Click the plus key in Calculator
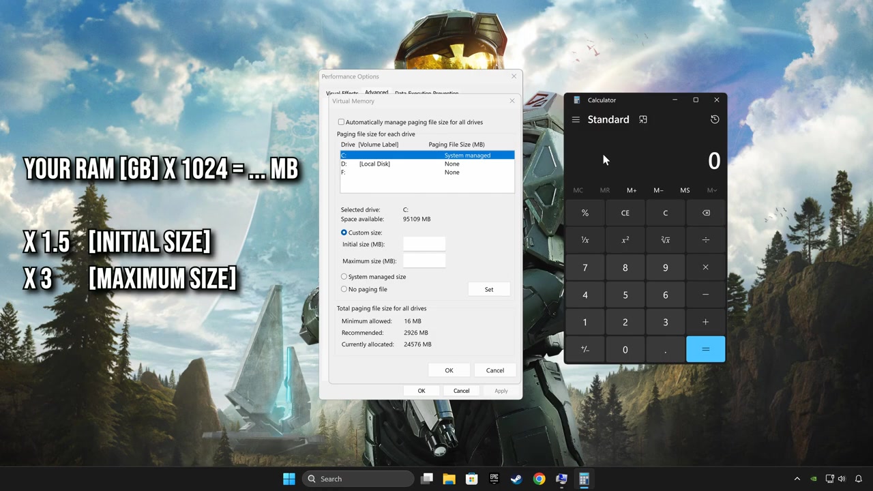This screenshot has width=873, height=491. click(x=706, y=322)
